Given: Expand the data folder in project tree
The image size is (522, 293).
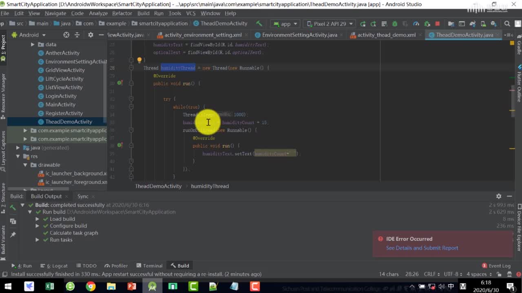Looking at the screenshot, I should coord(33,44).
